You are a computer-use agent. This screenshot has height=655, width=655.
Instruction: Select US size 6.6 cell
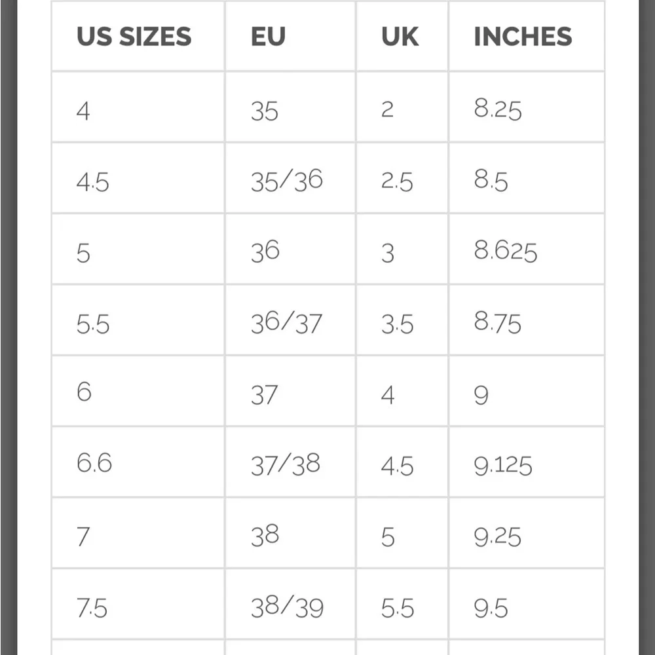(x=94, y=464)
